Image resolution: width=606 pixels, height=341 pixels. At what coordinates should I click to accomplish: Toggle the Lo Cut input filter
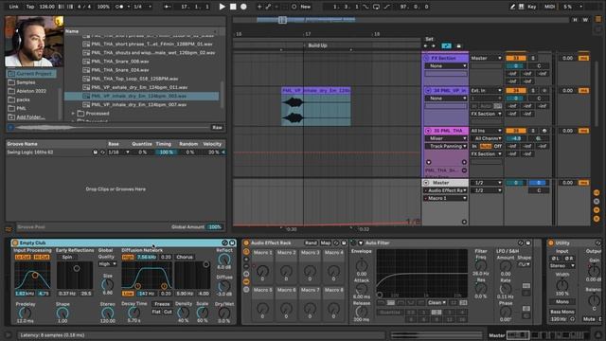pyautogui.click(x=23, y=257)
